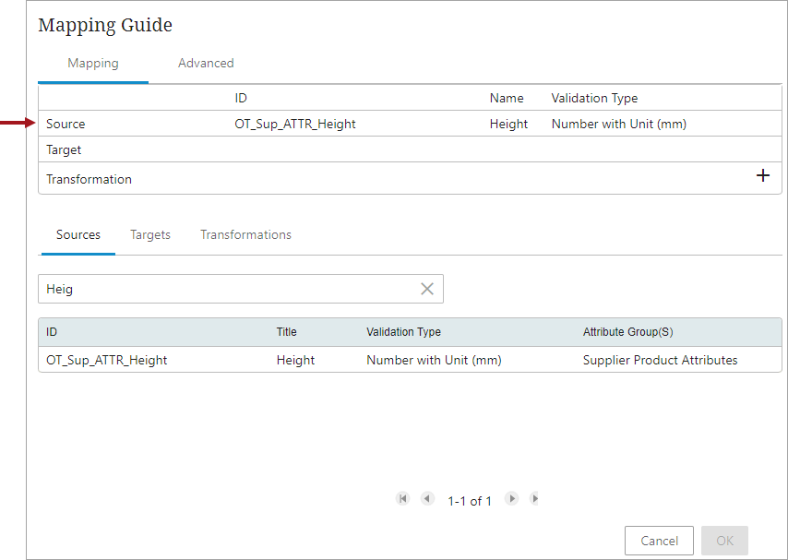Pick the OT_Sup_ATTR_Height result row
The image size is (788, 560).
(x=107, y=361)
